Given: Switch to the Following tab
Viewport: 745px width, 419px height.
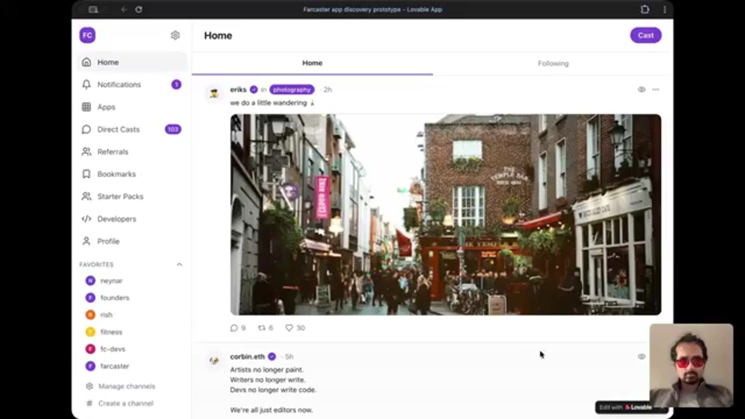Looking at the screenshot, I should [553, 63].
